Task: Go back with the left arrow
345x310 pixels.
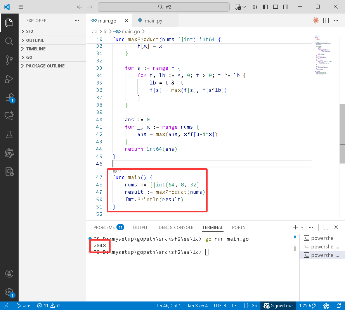Action: click(80, 7)
